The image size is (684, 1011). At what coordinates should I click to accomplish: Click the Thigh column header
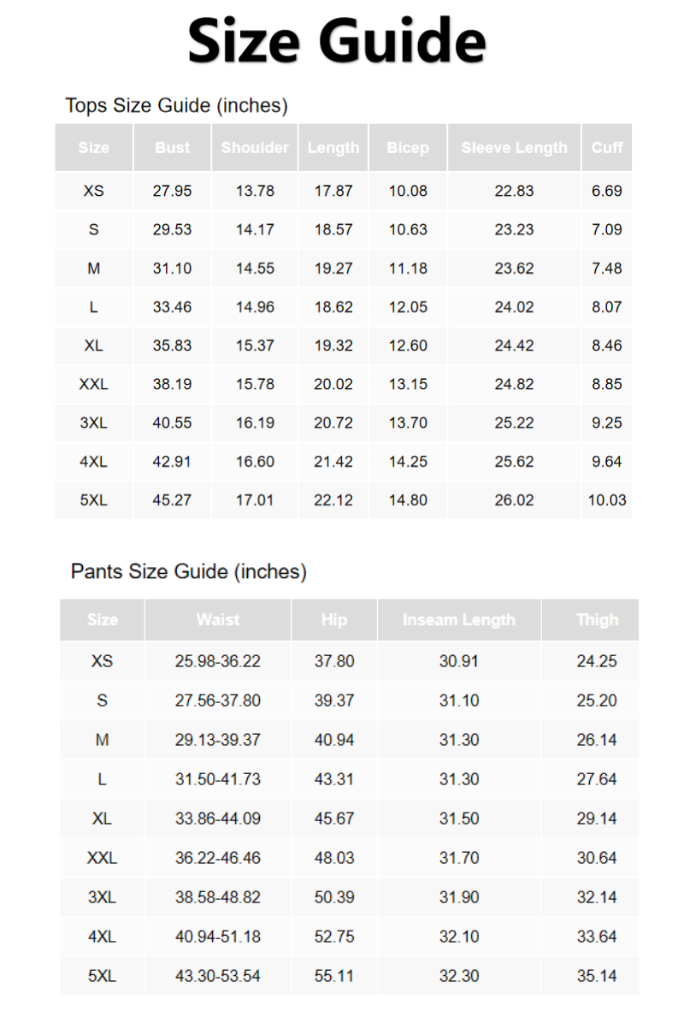point(597,620)
